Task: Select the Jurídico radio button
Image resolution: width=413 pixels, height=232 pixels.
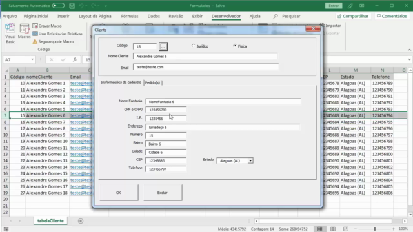Action: (x=194, y=46)
